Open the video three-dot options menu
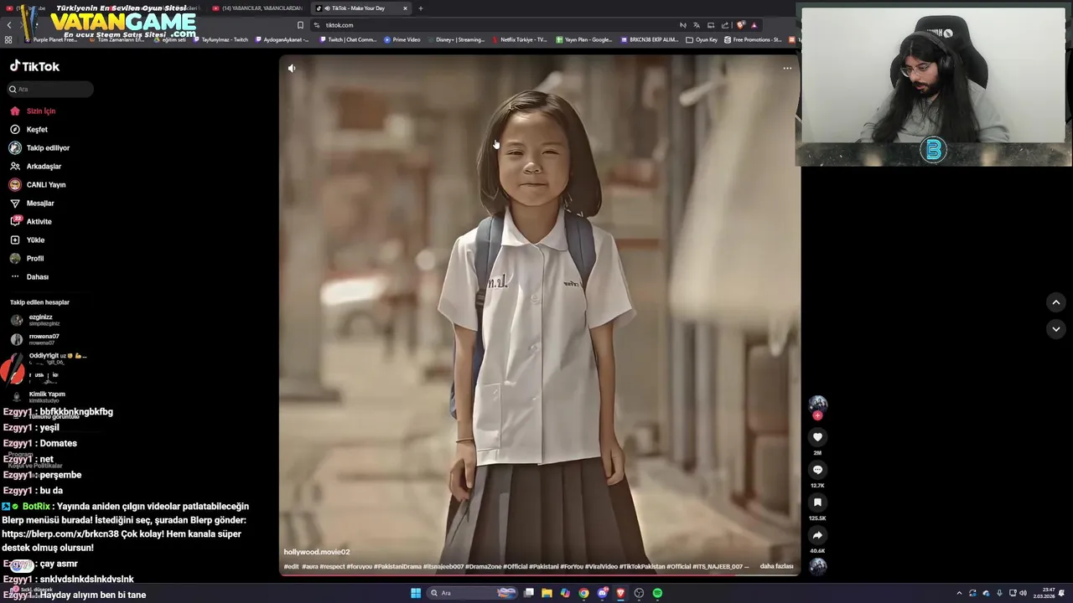The image size is (1073, 603). [787, 68]
